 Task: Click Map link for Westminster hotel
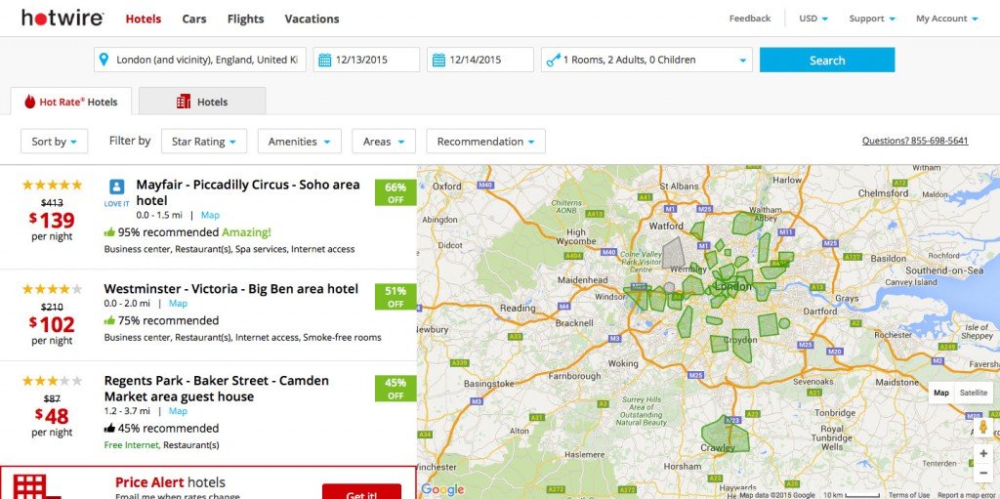click(178, 304)
